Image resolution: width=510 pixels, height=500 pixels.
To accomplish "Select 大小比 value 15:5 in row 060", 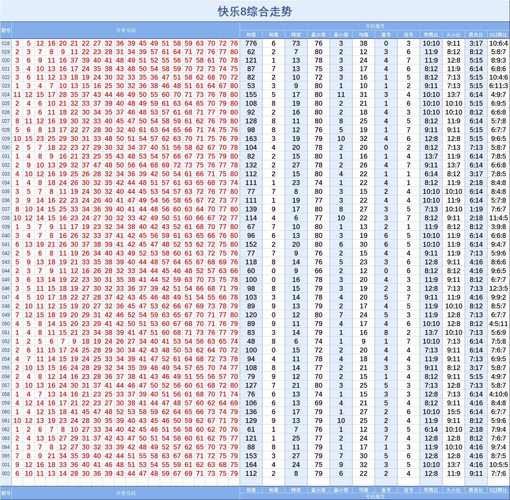I will pos(454,412).
